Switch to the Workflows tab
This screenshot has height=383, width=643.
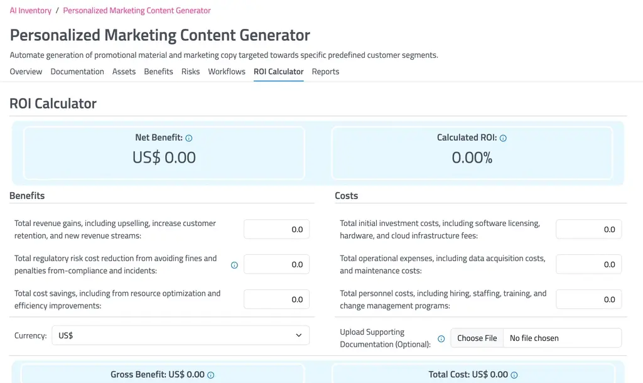tap(226, 72)
